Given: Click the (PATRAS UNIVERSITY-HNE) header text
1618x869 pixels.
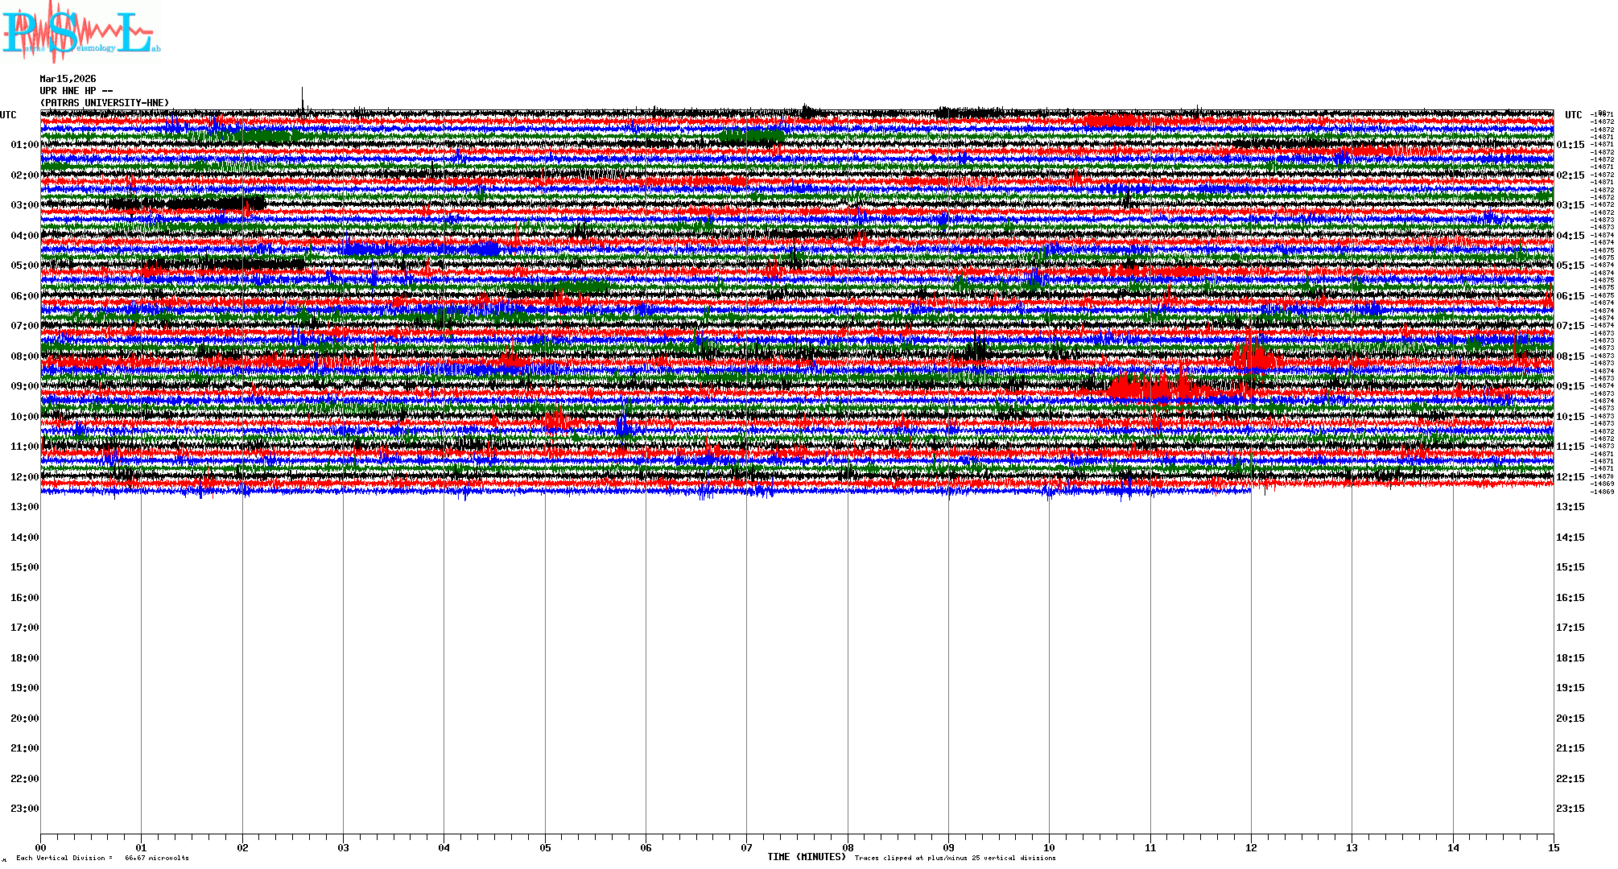Looking at the screenshot, I should (105, 103).
